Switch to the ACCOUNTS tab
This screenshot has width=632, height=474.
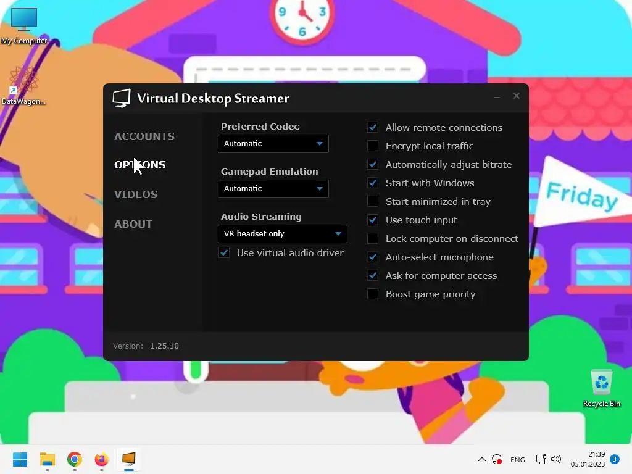pos(144,136)
